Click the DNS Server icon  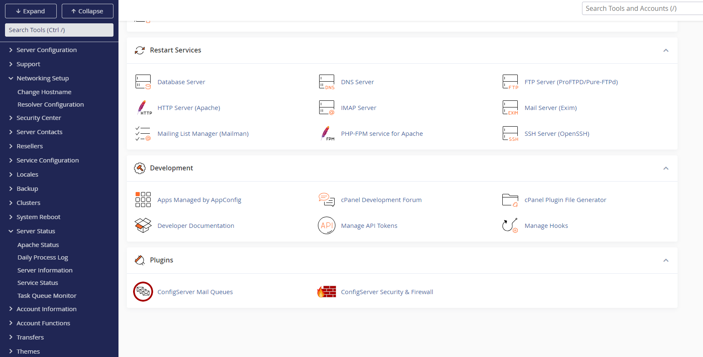[327, 82]
